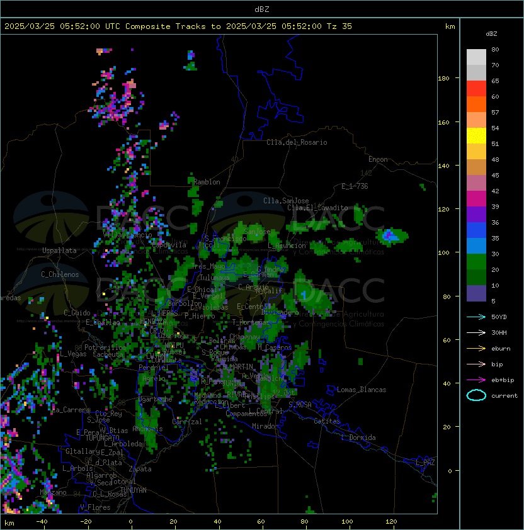Click the '180' km tick on right axis
Image resolution: width=524 pixels, height=530 pixels.
click(x=443, y=78)
